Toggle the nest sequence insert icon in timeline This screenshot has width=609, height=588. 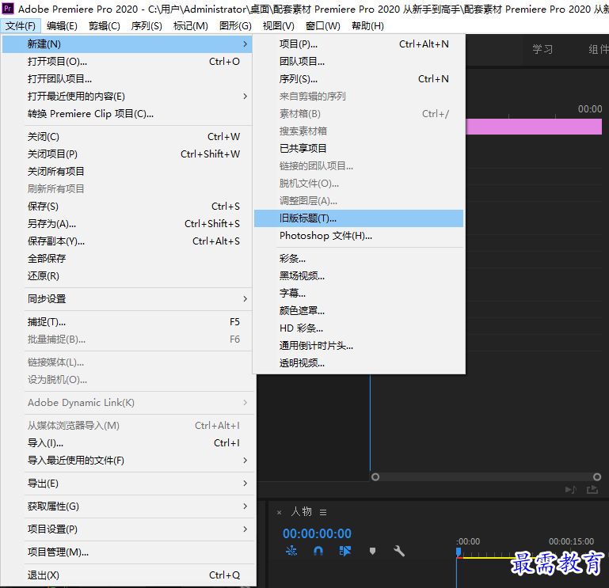(x=291, y=551)
